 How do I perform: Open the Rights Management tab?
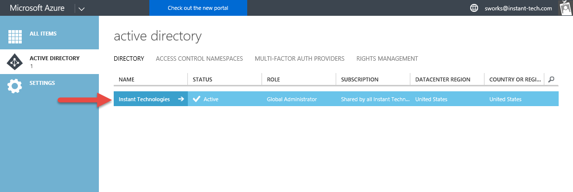(387, 58)
